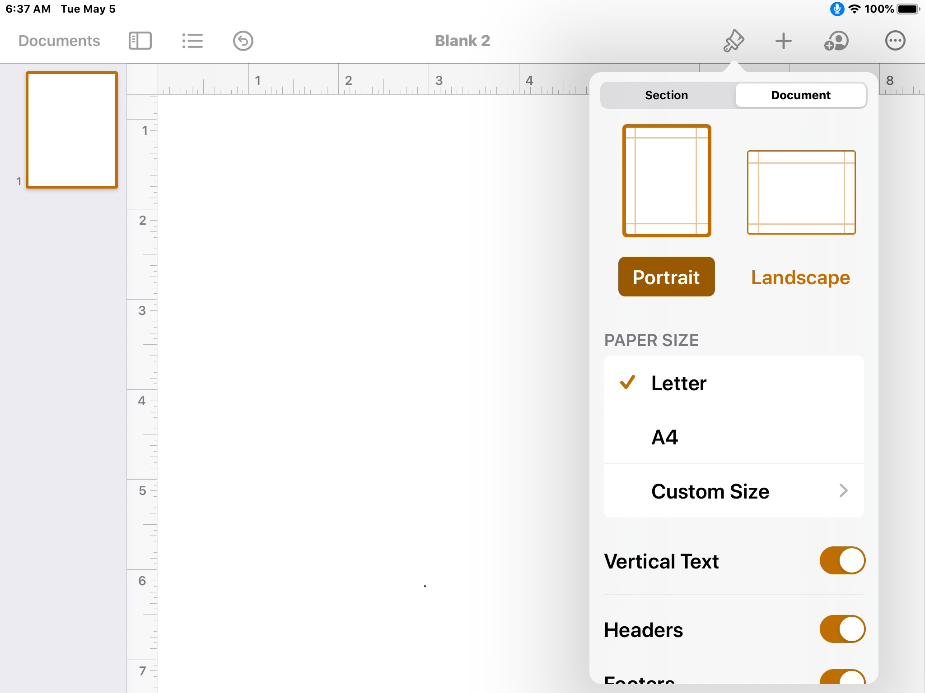The height and width of the screenshot is (693, 925).
Task: Tap the Format paintbrush icon
Action: tap(733, 41)
